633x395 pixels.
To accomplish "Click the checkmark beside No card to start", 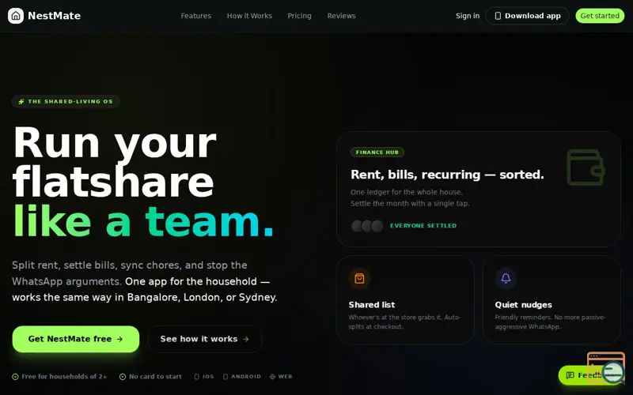I will (123, 377).
